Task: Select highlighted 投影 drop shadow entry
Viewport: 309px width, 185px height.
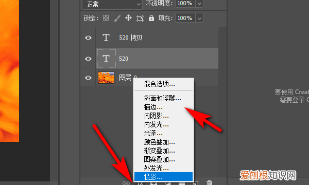Action: [x=163, y=177]
